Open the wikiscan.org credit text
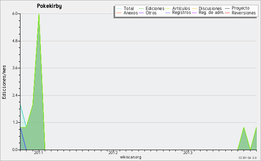The height and width of the screenshot is (161, 261). (130, 157)
